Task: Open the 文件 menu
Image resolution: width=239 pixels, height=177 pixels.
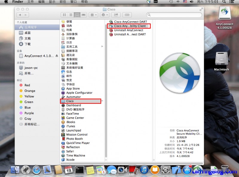Action: (x=30, y=2)
